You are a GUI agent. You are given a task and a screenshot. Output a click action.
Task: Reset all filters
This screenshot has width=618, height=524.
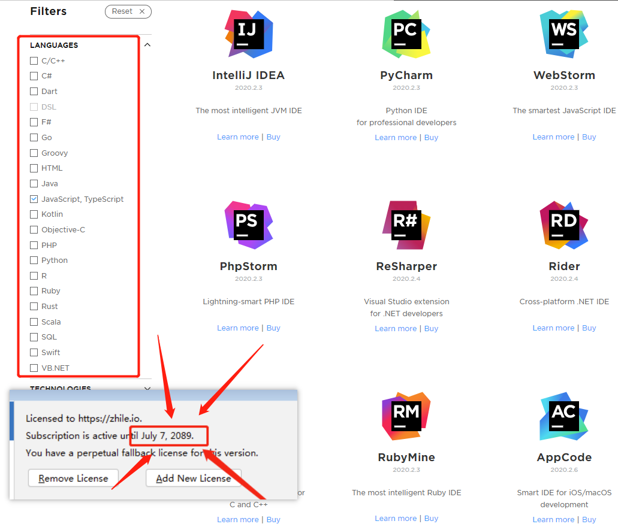(128, 11)
